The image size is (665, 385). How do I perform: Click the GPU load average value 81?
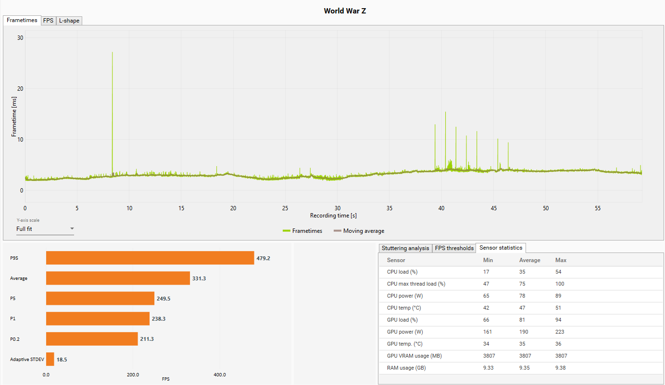pyautogui.click(x=522, y=320)
